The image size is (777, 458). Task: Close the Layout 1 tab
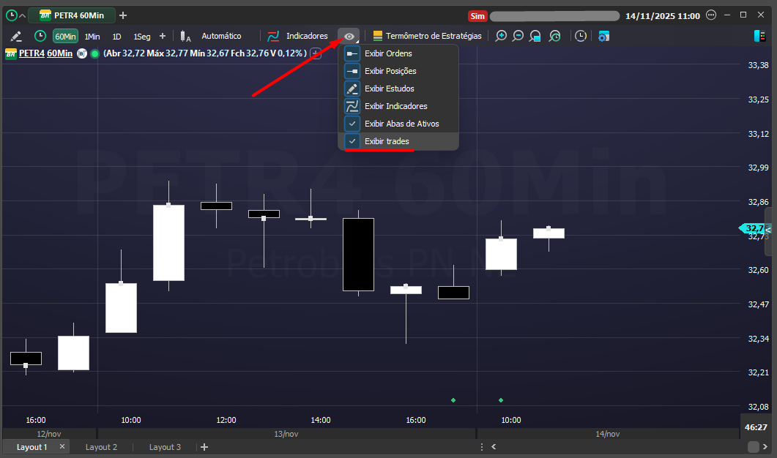[x=62, y=446]
